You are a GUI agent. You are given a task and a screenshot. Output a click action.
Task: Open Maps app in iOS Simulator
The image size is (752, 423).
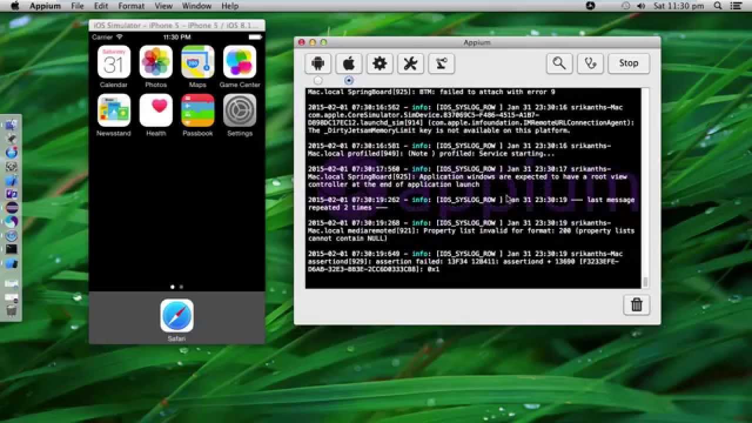tap(198, 66)
